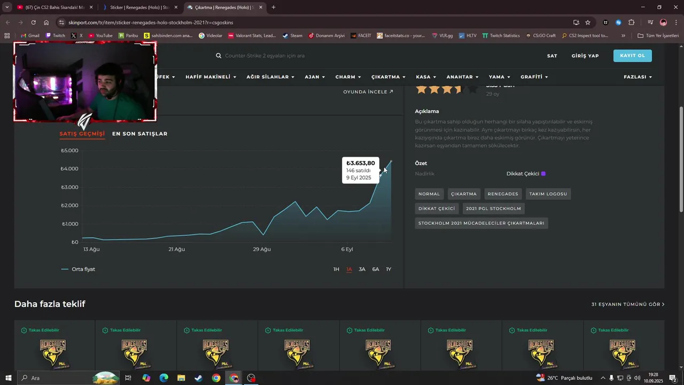Open the Chrome profile avatar
The image size is (684, 385).
point(663,22)
